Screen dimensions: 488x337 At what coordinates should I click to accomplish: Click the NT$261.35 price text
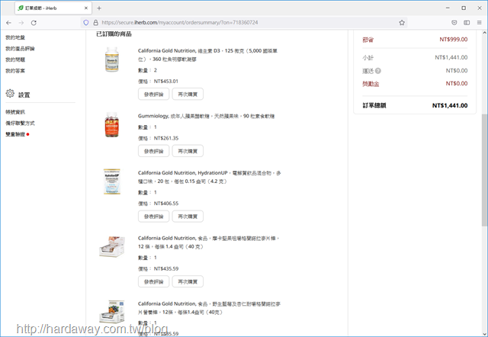pos(166,138)
